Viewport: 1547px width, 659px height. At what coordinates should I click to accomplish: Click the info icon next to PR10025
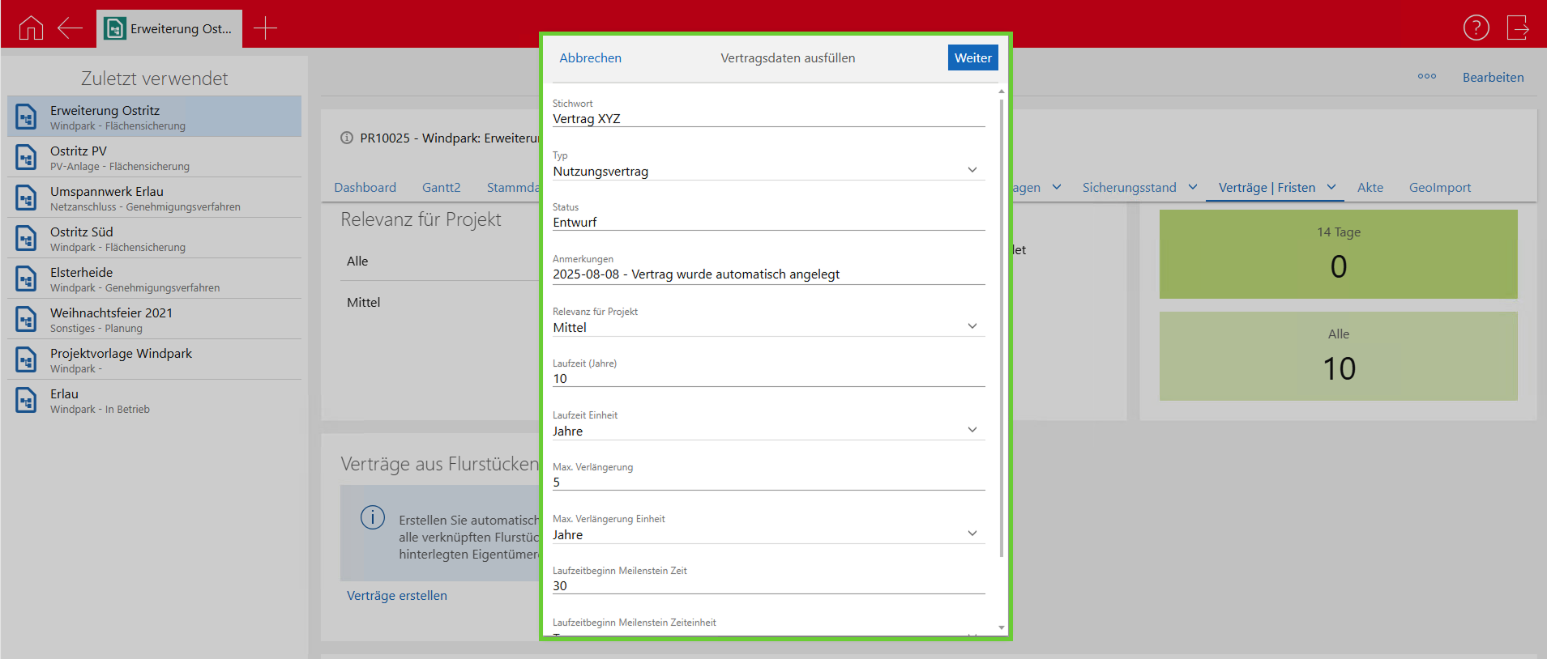pyautogui.click(x=347, y=138)
